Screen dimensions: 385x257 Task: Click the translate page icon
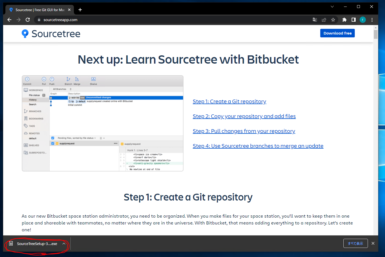315,20
